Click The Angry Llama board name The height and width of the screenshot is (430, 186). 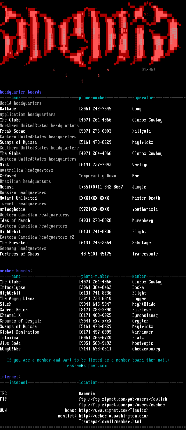pyautogui.click(x=17, y=299)
